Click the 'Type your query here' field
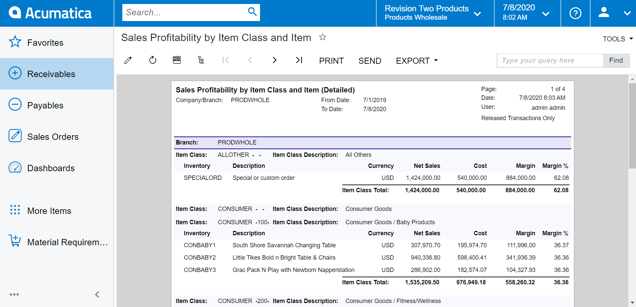The height and width of the screenshot is (307, 636). [550, 60]
